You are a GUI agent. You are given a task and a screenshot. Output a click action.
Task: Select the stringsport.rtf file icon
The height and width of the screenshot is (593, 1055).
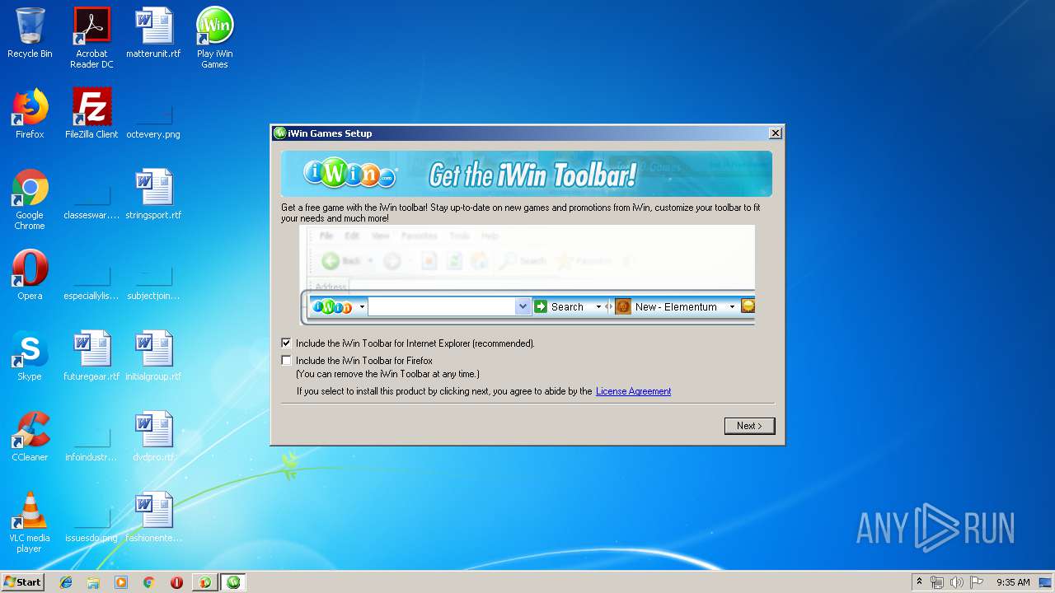click(x=153, y=194)
